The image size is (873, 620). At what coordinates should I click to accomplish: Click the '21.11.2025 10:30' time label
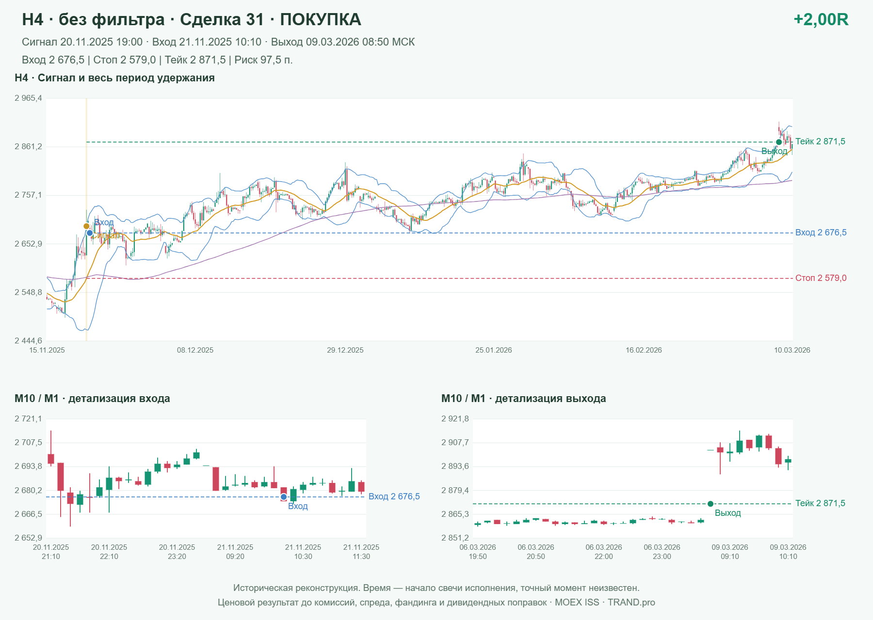point(303,552)
